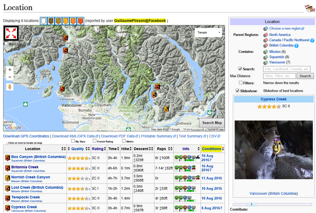Click the City, Landmark search field
This screenshot has height=213, width=316.
click(x=286, y=69)
